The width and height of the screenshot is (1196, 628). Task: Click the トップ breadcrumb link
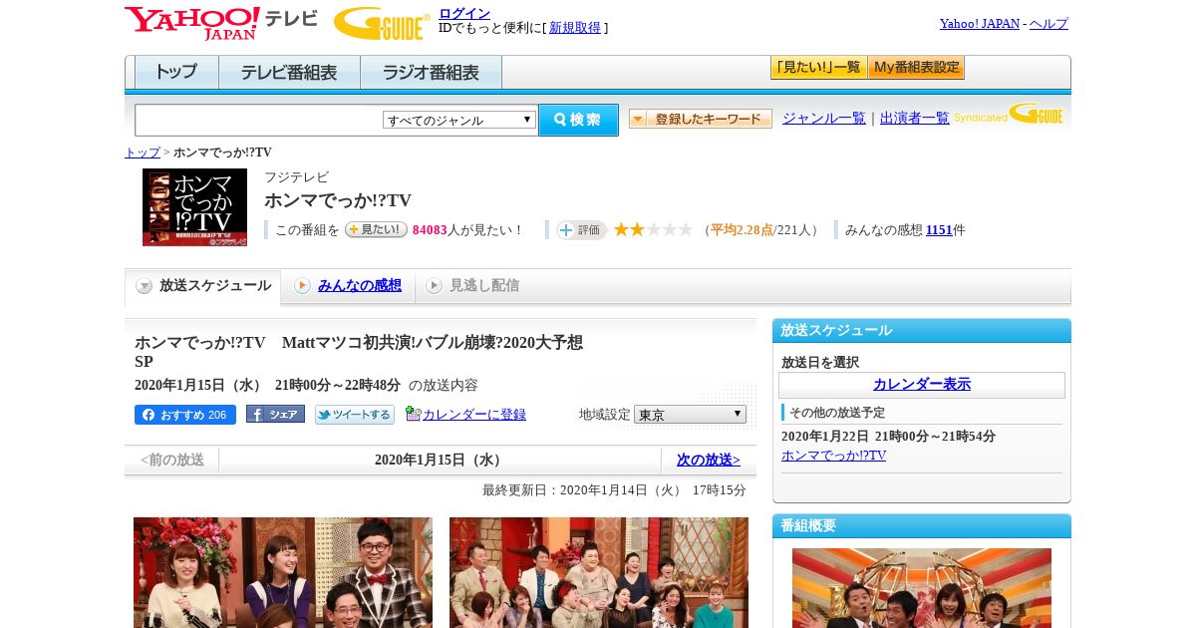coord(143,153)
